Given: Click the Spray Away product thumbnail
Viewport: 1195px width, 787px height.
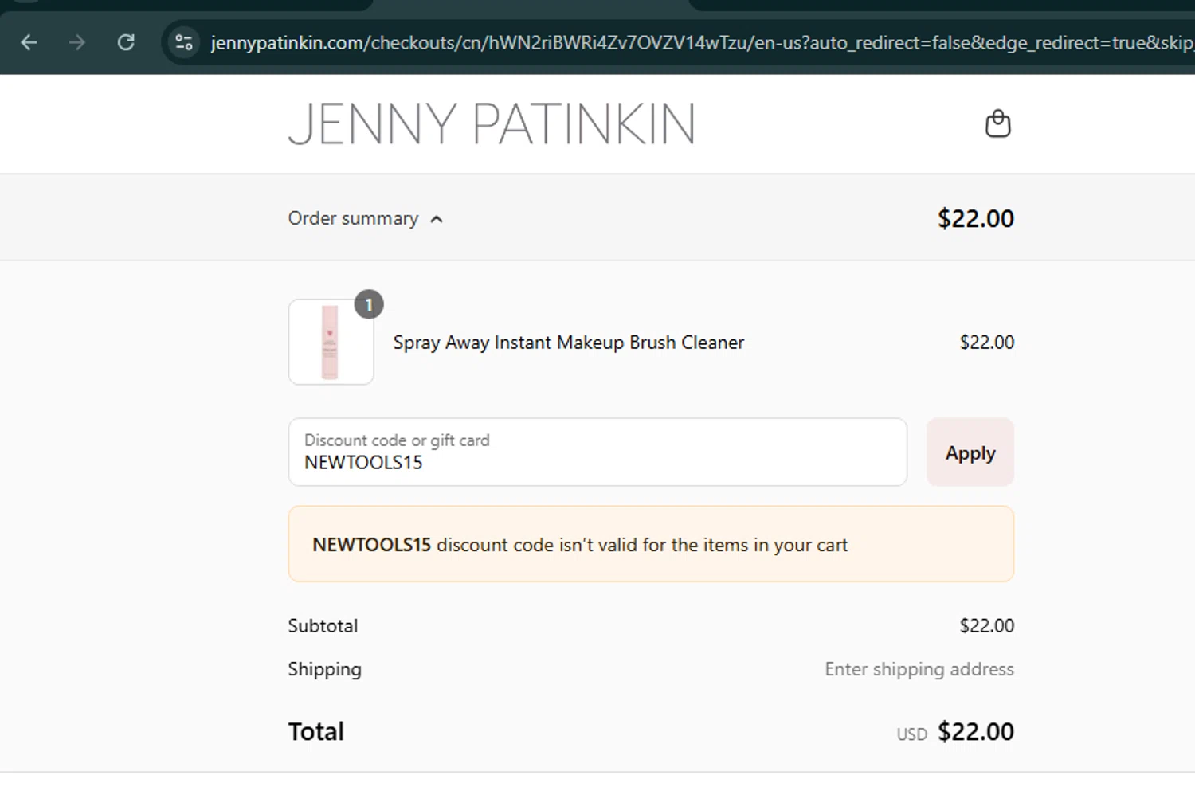Looking at the screenshot, I should pos(331,342).
